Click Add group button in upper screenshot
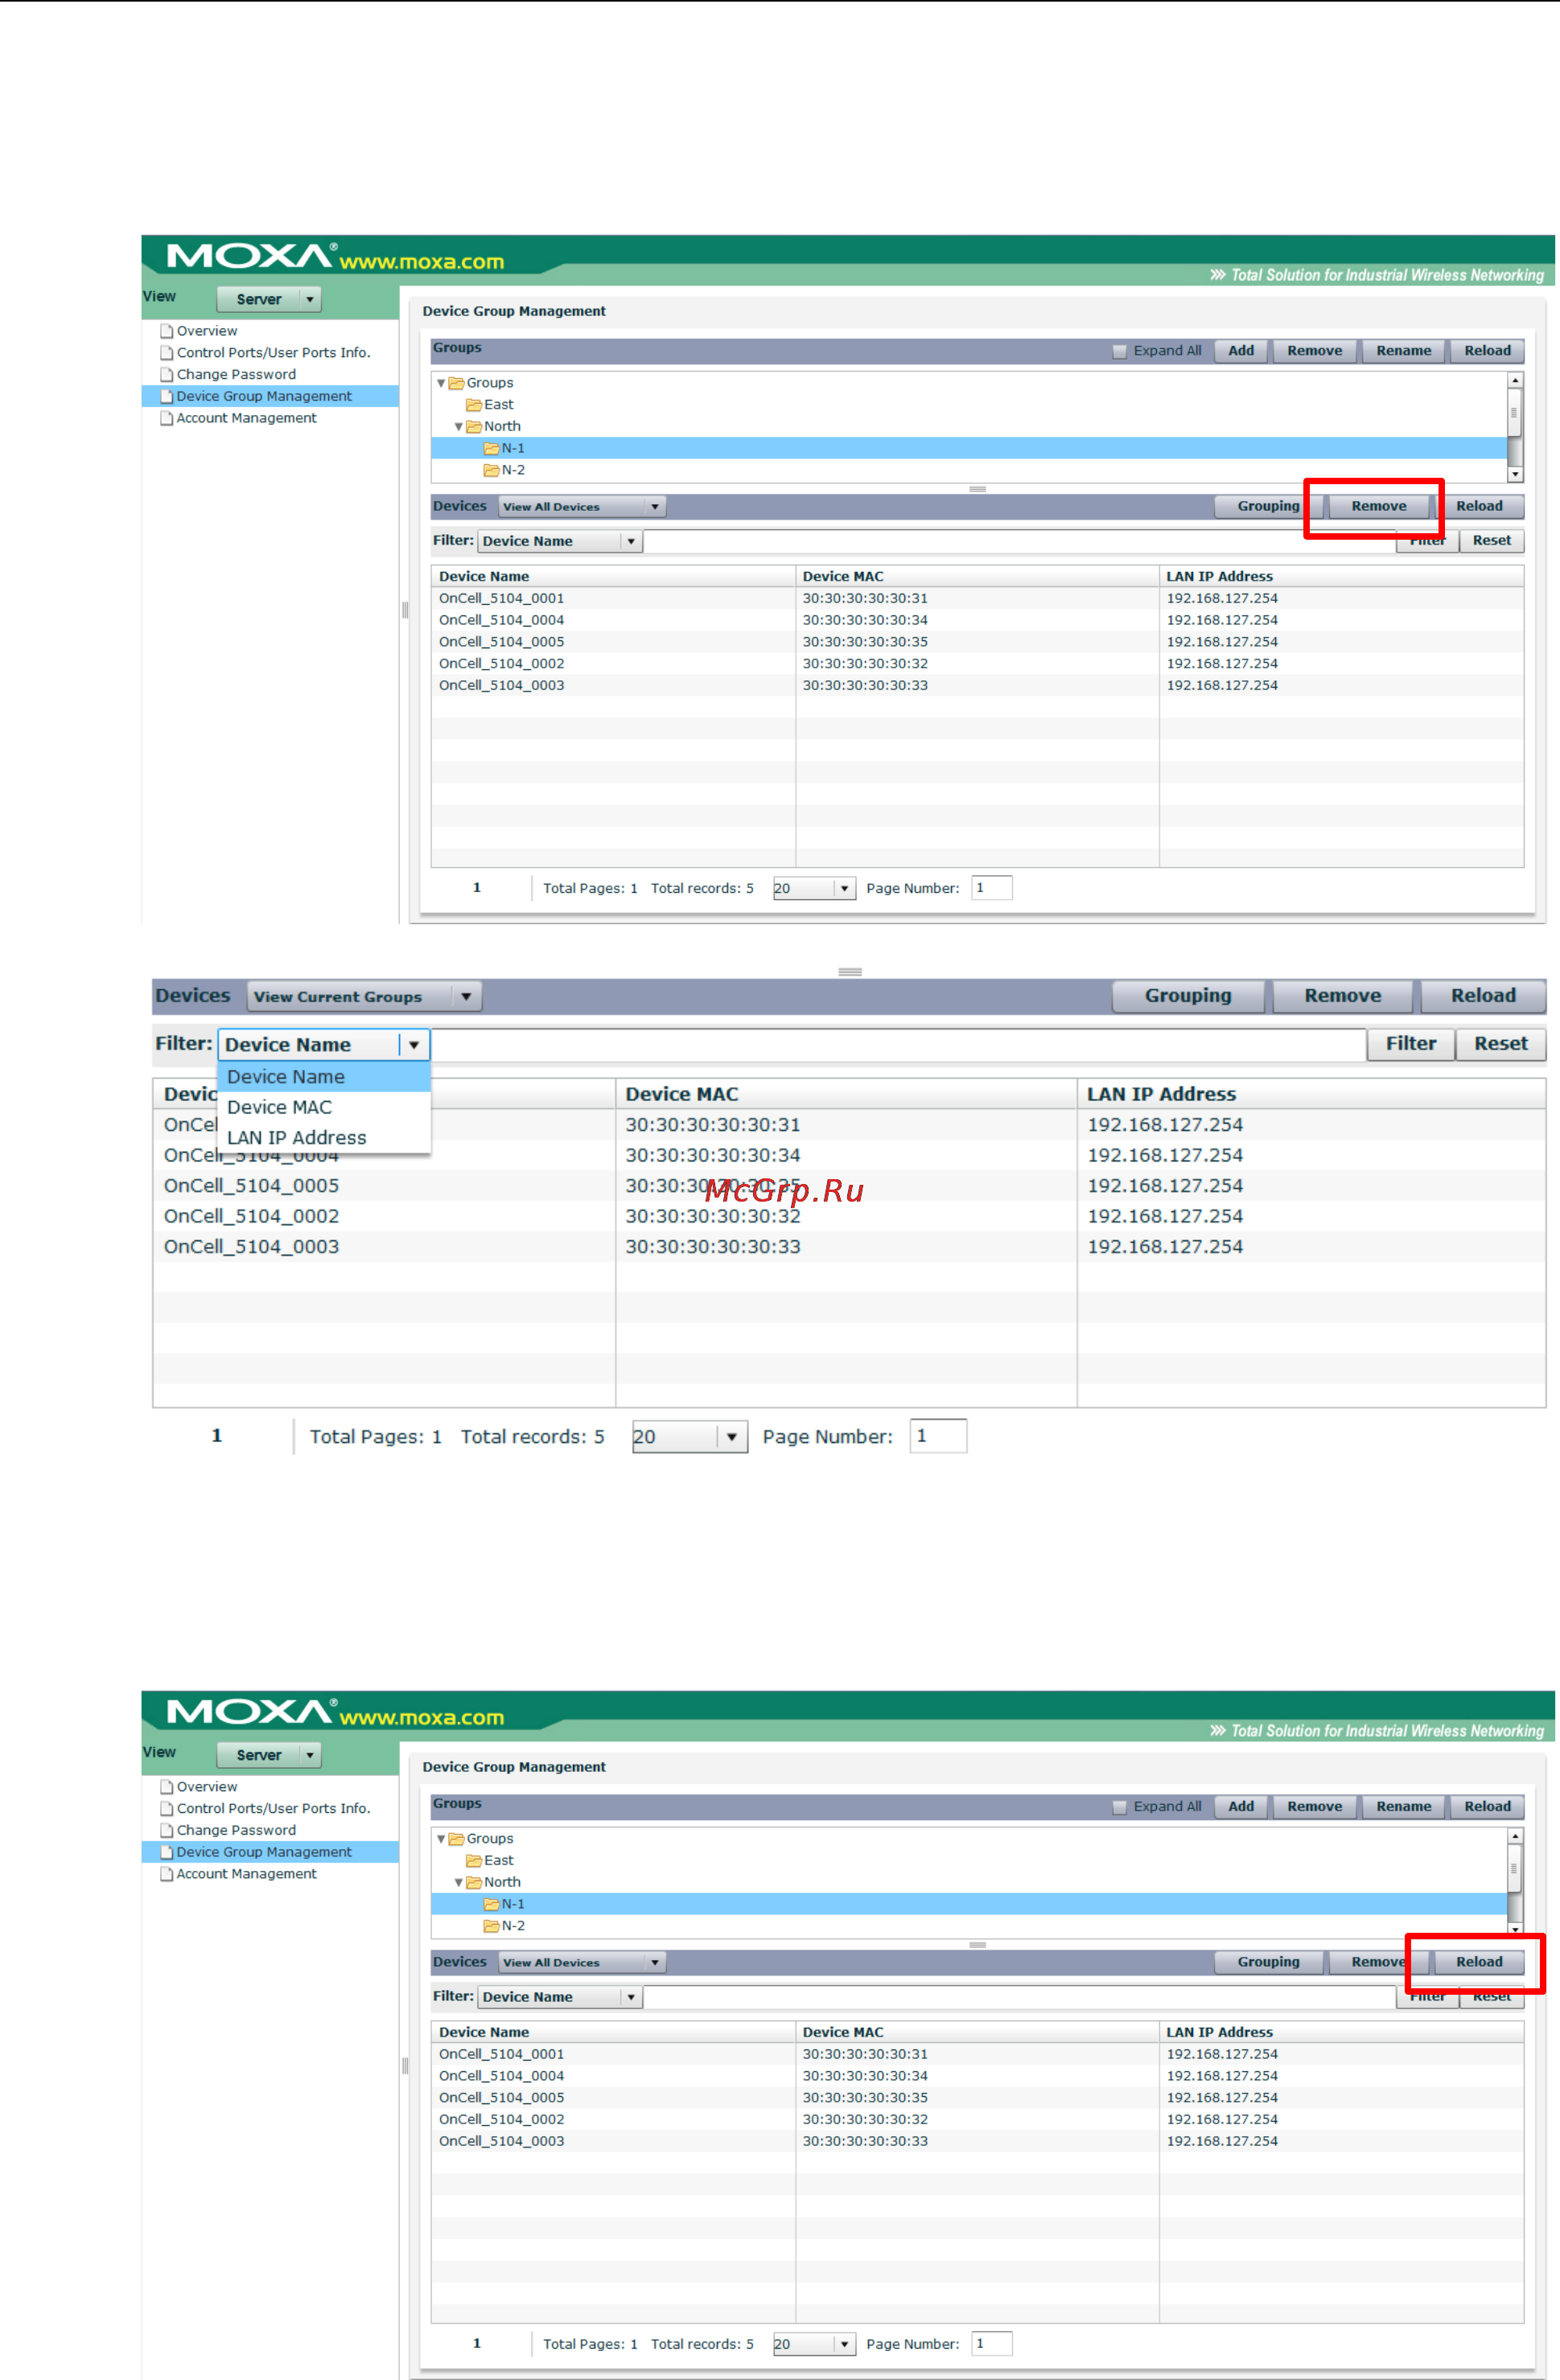The width and height of the screenshot is (1560, 2380). 1241,351
